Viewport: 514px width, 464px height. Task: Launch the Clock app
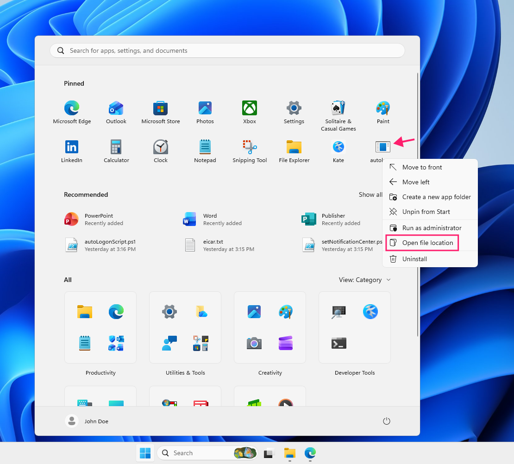tap(161, 151)
